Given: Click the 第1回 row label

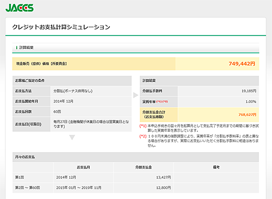Looking at the screenshot, I should pyautogui.click(x=20, y=177).
